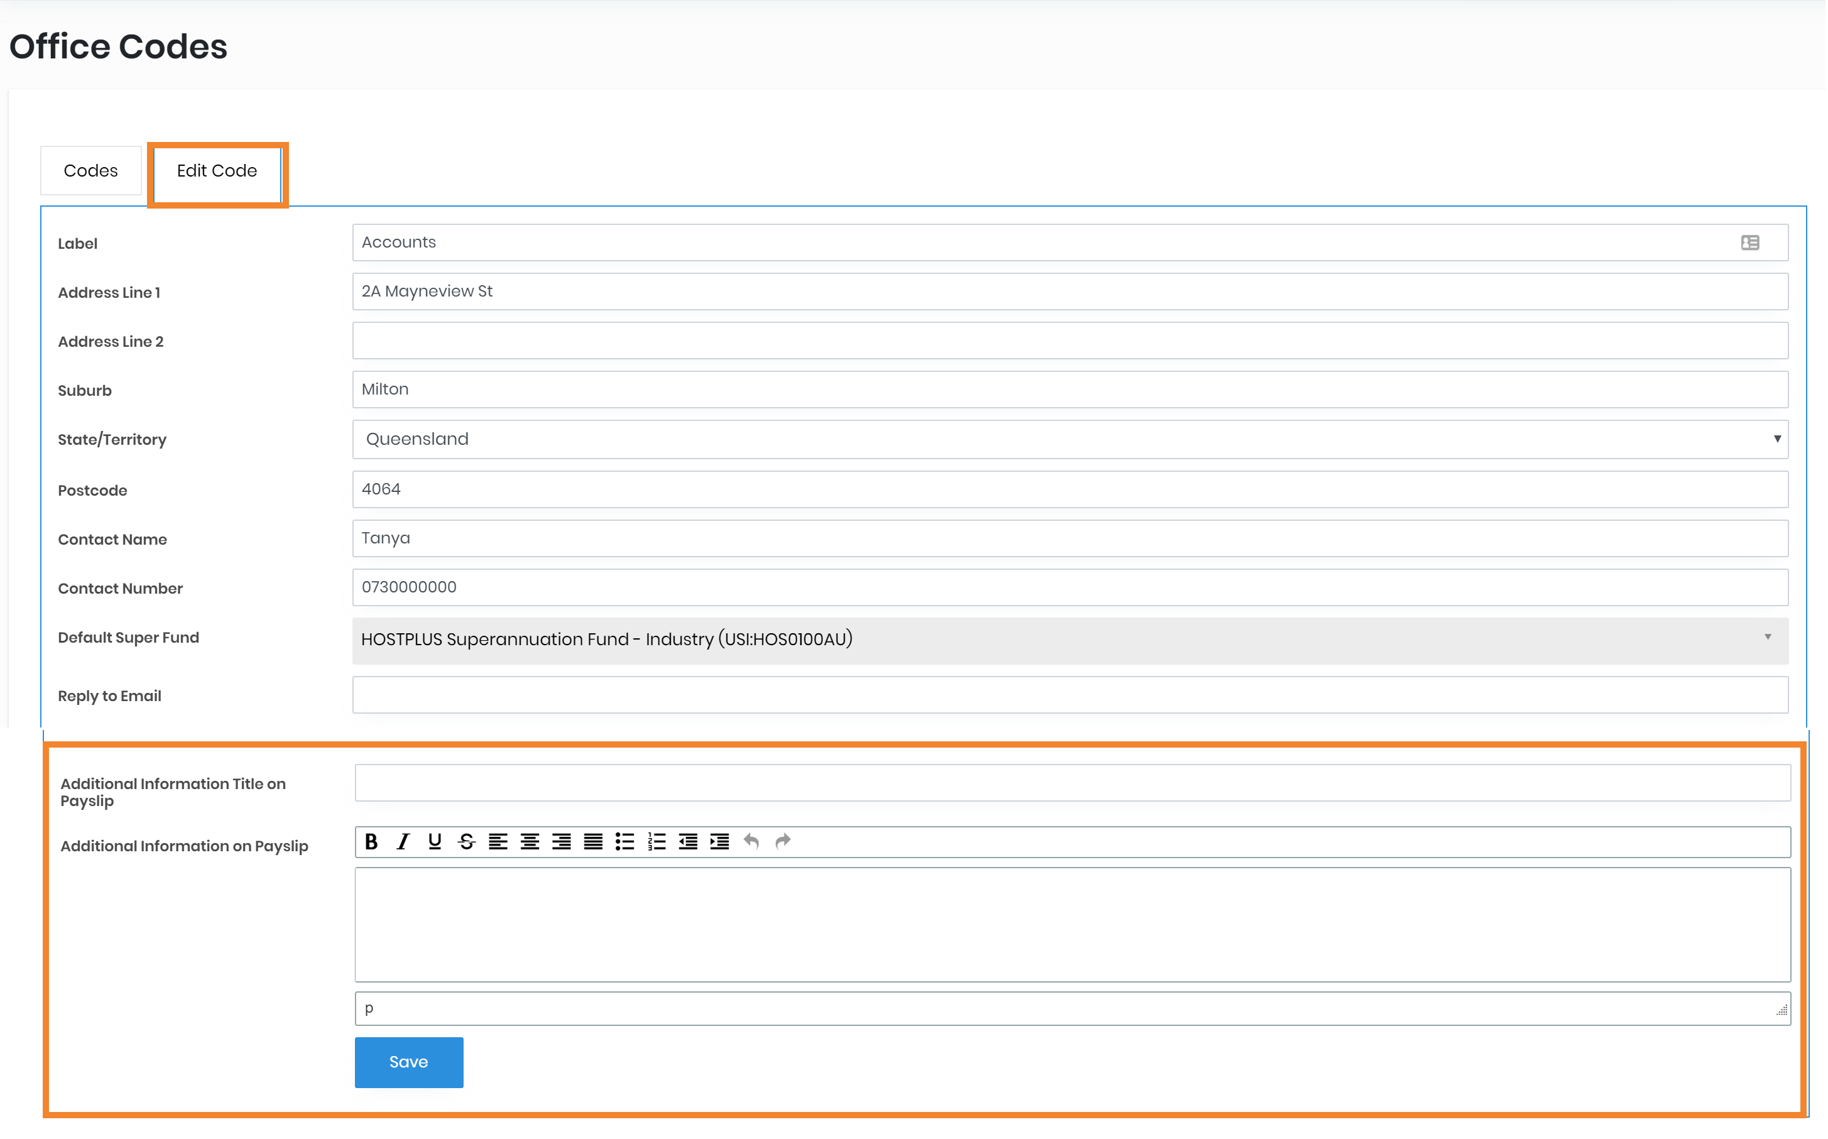Expand the Default Super Fund dropdown

pyautogui.click(x=1070, y=640)
